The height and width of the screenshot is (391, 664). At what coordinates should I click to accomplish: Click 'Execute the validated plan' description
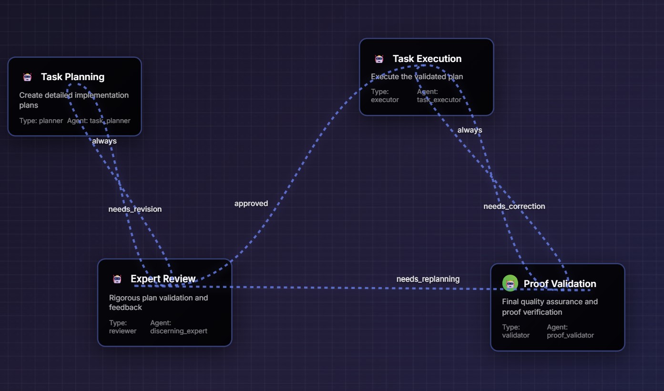click(417, 77)
